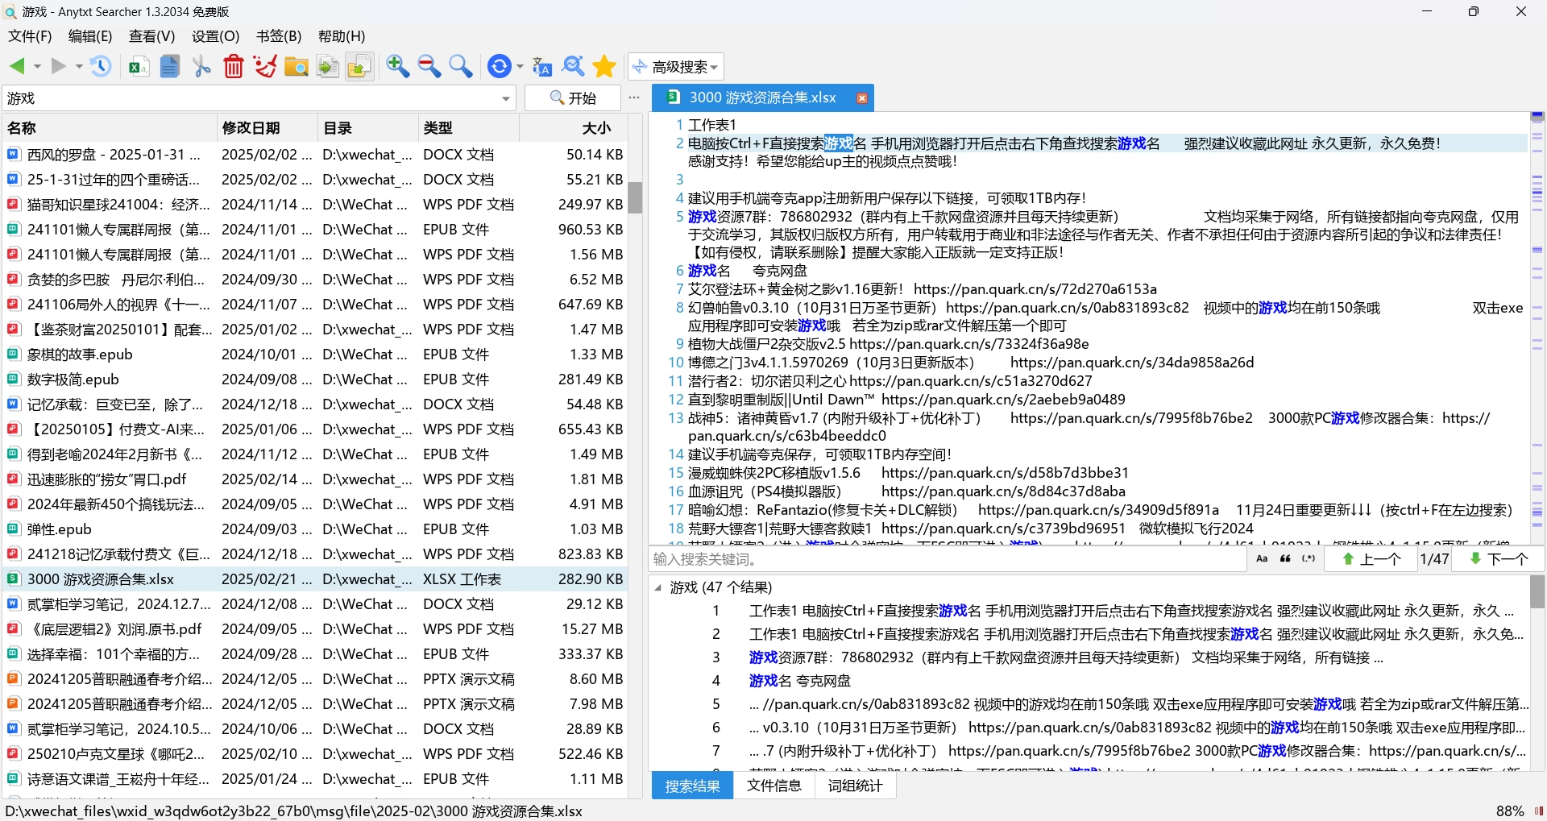Select the 3000 游戏资源合集.xlsx document tab
The width and height of the screenshot is (1547, 821).
point(762,98)
